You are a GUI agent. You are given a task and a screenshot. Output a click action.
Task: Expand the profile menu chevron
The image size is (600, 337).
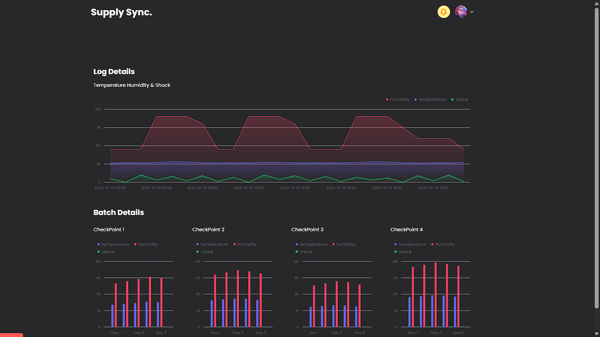472,12
